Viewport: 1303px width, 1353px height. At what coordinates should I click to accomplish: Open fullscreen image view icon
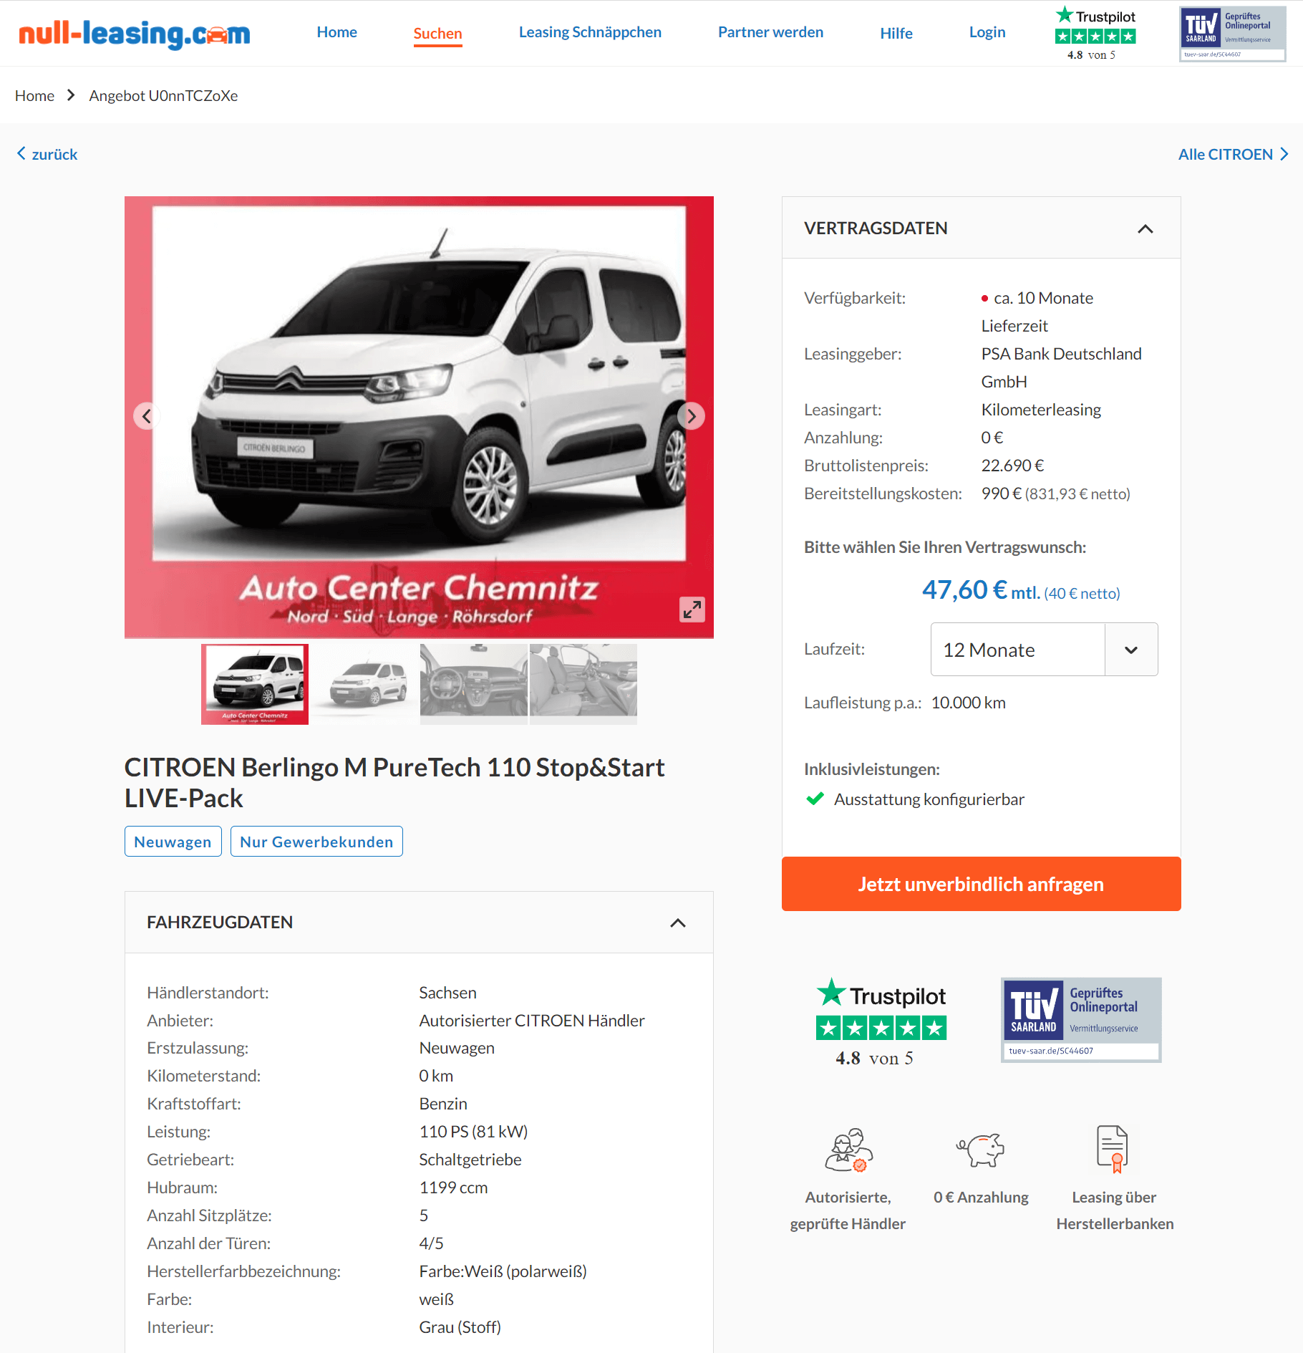click(692, 610)
